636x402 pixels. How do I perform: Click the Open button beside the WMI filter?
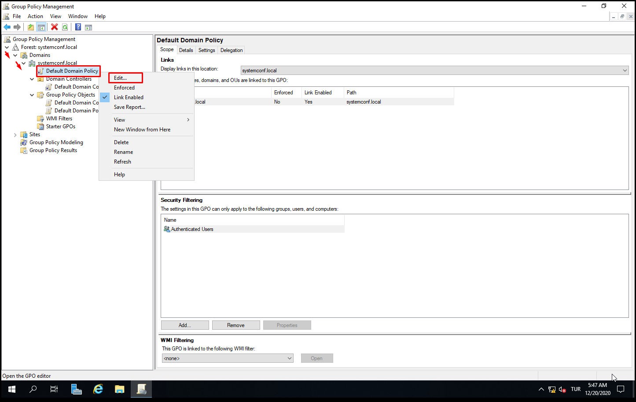point(317,358)
